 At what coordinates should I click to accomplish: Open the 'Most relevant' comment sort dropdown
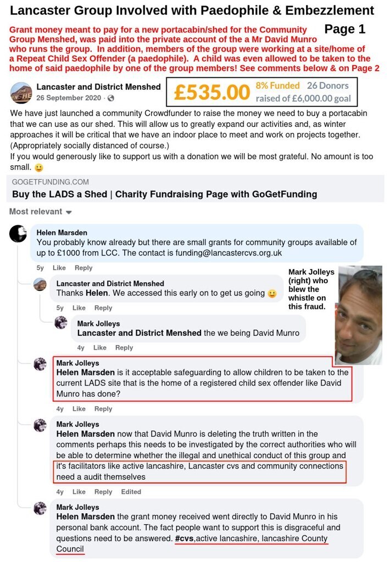tap(40, 211)
